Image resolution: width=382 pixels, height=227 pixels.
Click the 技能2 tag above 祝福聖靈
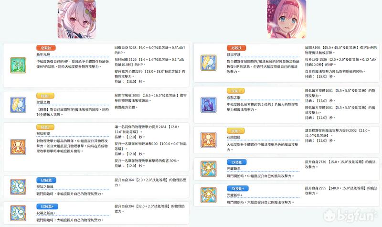click(x=45, y=127)
